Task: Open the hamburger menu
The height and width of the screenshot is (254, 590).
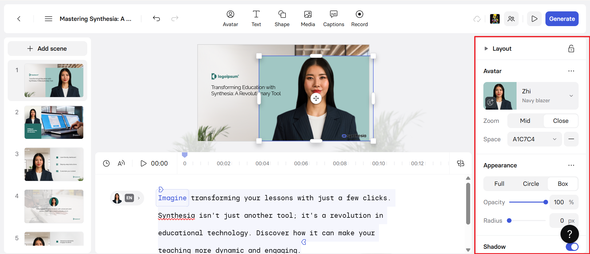Action: coord(49,19)
